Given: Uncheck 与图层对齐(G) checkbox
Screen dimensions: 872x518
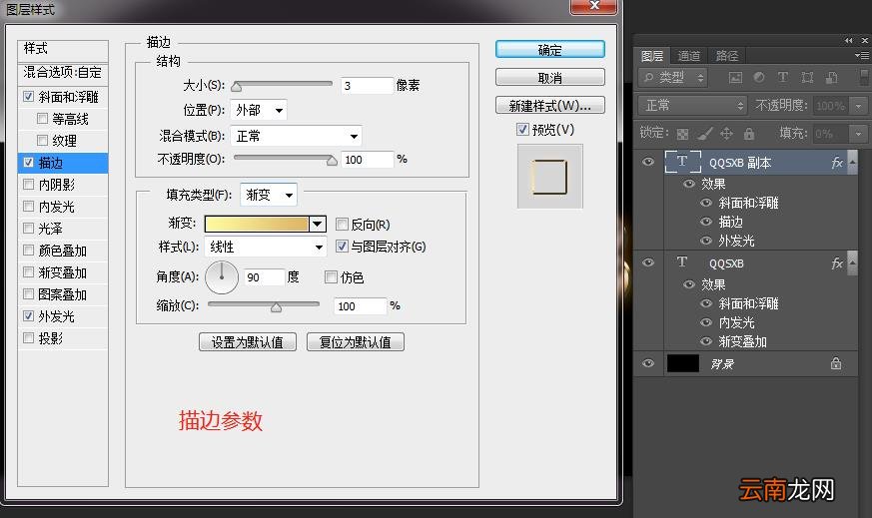Looking at the screenshot, I should coord(342,246).
